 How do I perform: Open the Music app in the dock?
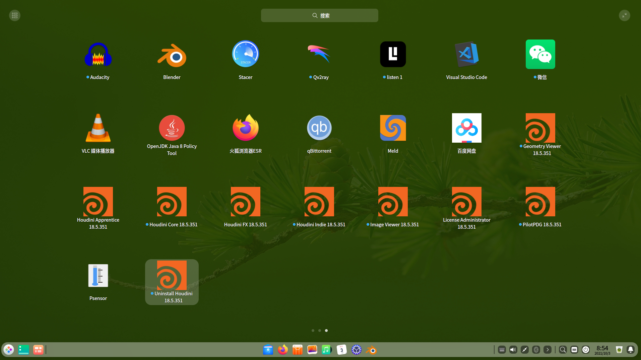pyautogui.click(x=327, y=350)
